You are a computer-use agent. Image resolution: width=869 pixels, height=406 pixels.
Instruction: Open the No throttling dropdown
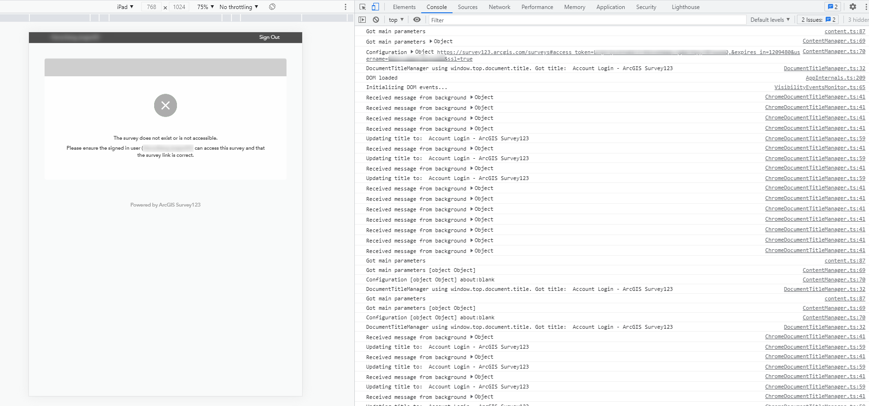click(x=239, y=7)
